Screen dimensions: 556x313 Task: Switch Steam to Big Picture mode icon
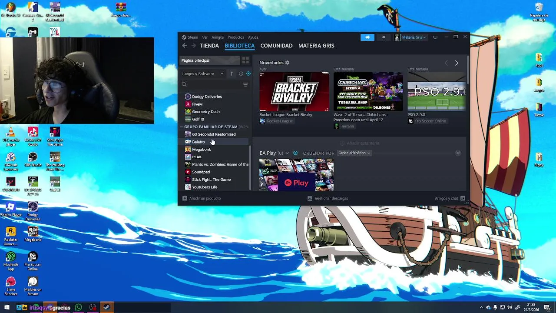[435, 37]
